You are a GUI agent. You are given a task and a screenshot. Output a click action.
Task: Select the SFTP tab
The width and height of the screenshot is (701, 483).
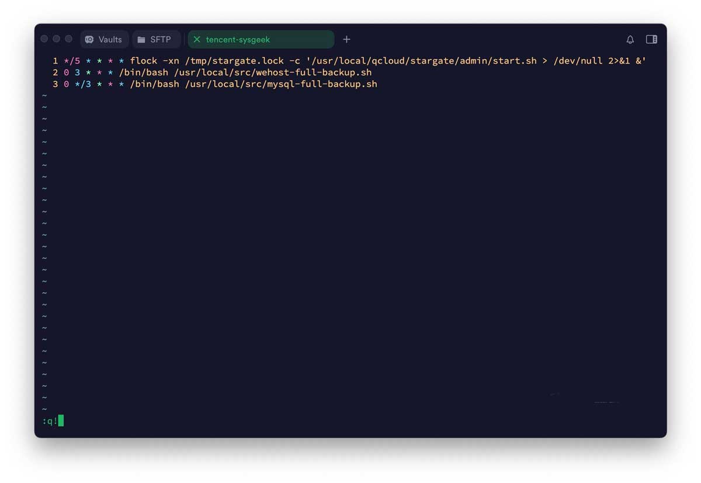(156, 39)
